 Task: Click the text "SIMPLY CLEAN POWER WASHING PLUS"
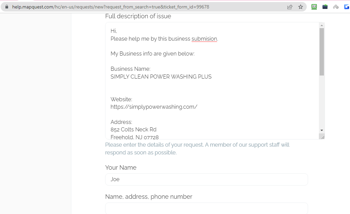pos(161,77)
